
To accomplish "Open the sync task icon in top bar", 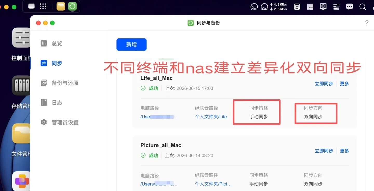I will coord(297,7).
